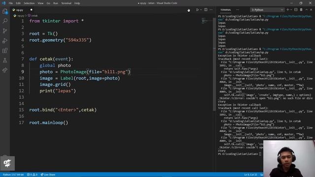Split the terminal pane
This screenshot has height=177, width=315.
tap(296, 10)
